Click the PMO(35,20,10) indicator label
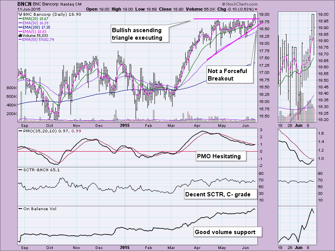 50,131
